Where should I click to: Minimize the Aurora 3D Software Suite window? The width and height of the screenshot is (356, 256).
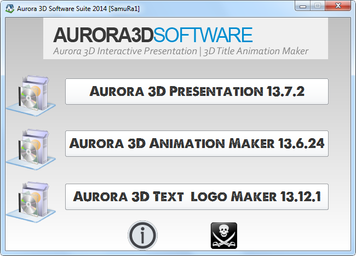[303, 6]
